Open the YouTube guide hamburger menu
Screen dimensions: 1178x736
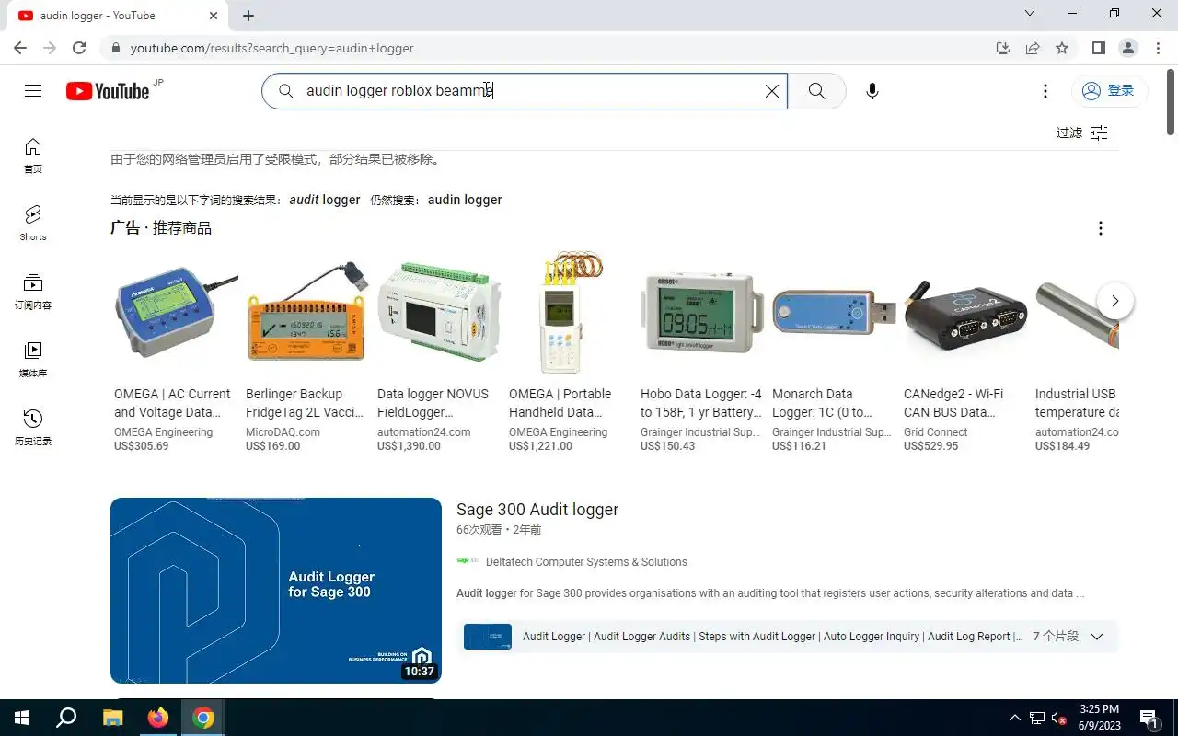(x=33, y=90)
